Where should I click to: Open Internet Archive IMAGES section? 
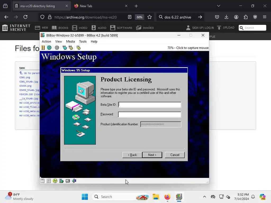(x=145, y=27)
